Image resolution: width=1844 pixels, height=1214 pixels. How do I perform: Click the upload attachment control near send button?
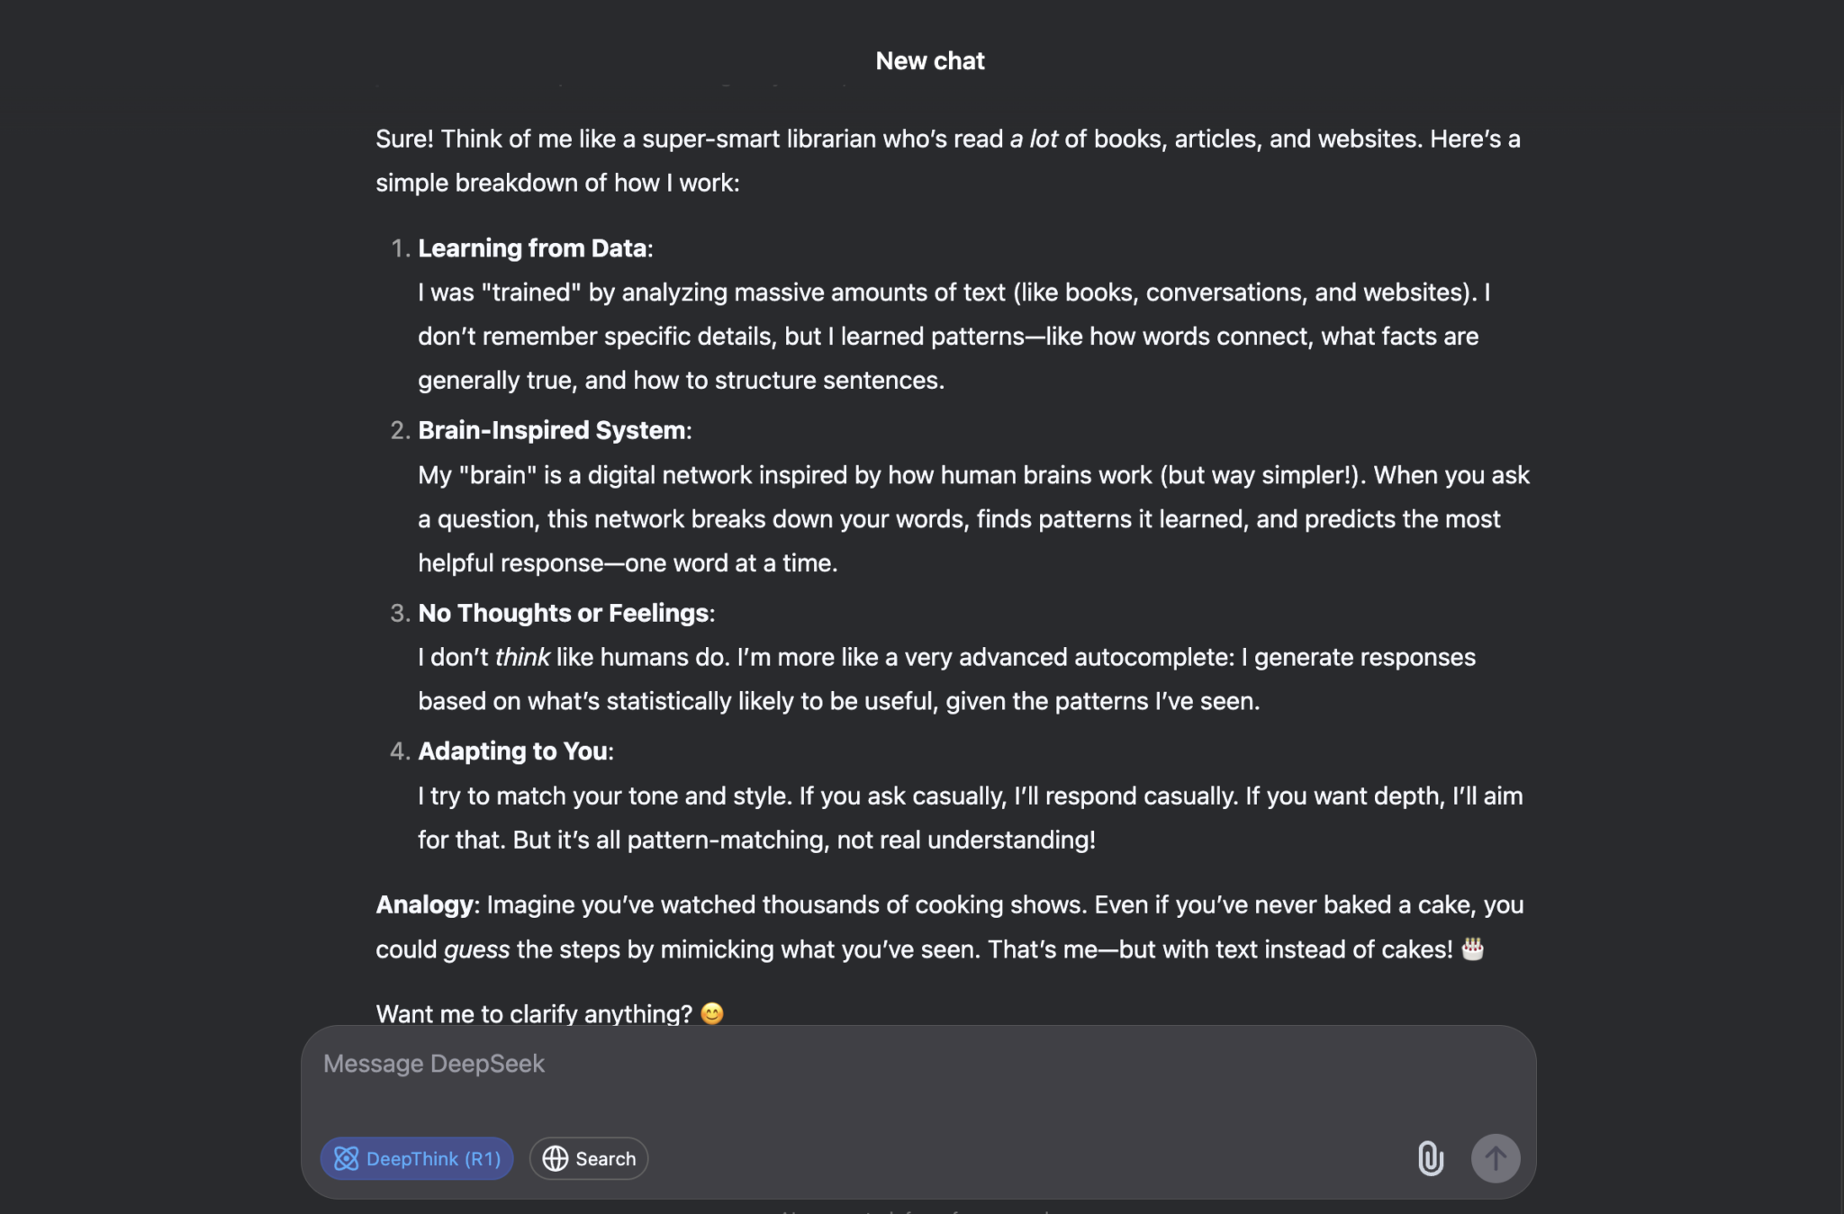(x=1433, y=1158)
